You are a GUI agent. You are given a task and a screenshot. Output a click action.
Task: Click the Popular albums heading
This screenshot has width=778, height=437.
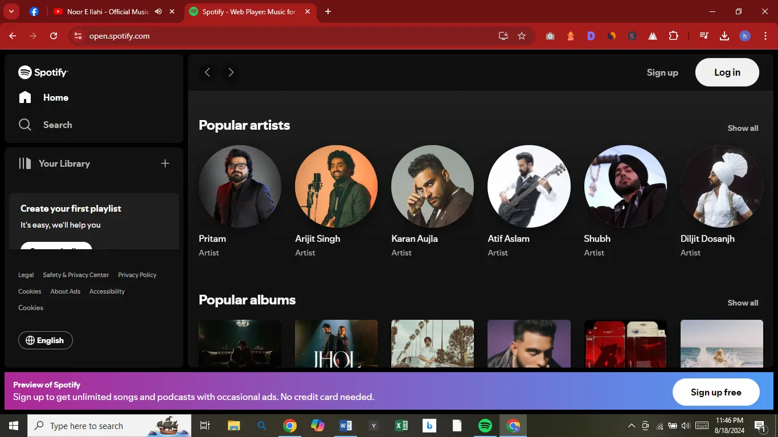[247, 300]
